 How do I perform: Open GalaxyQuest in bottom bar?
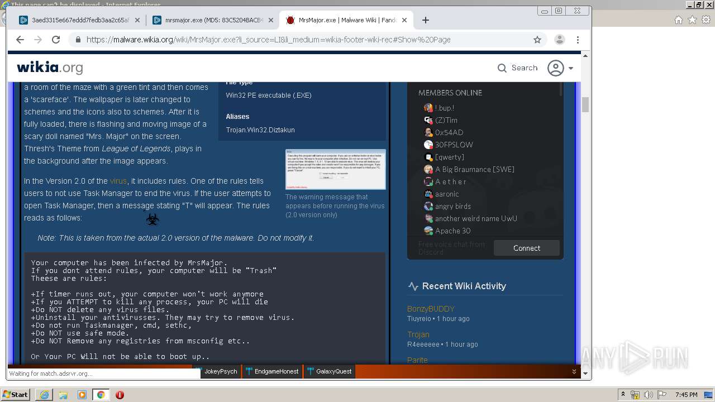pyautogui.click(x=330, y=371)
